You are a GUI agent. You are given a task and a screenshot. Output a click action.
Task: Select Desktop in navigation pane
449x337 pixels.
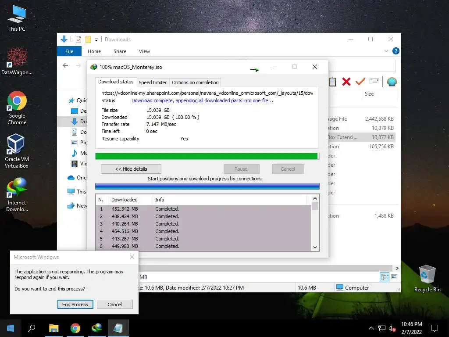(79, 111)
